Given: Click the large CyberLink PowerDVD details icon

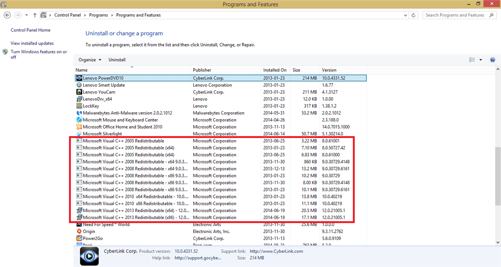Looking at the screenshot, I should pos(89,256).
